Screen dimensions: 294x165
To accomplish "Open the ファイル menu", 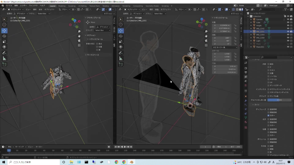I will click(9, 6).
